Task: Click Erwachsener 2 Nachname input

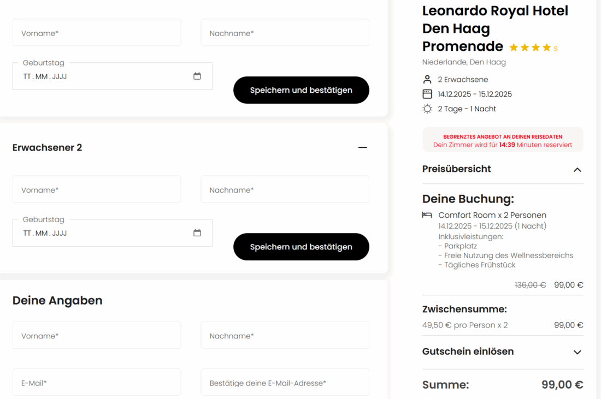Action: pyautogui.click(x=285, y=190)
